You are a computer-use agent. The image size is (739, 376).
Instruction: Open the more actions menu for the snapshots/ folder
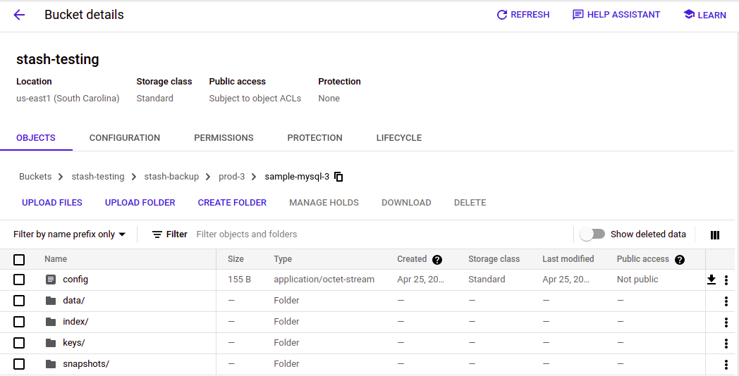726,365
